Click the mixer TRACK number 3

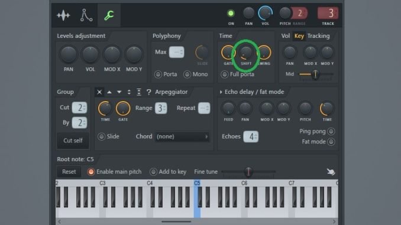(x=328, y=13)
